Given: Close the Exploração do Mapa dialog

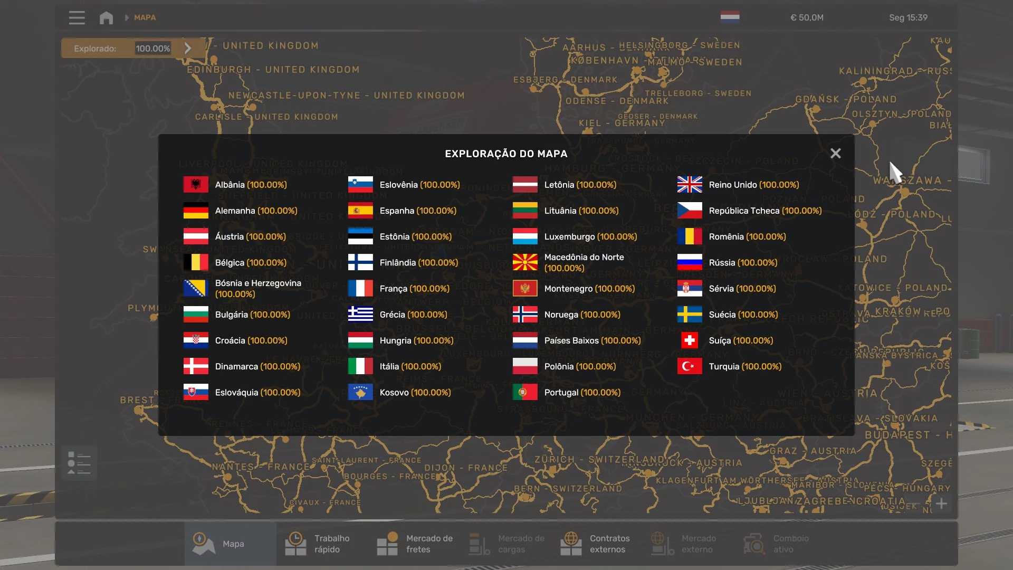Looking at the screenshot, I should coord(835,154).
